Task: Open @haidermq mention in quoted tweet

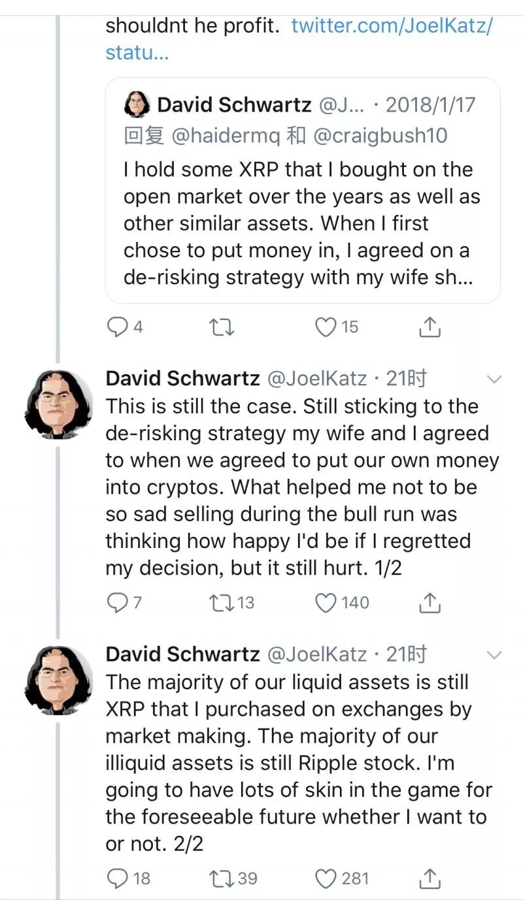Action: point(226,135)
